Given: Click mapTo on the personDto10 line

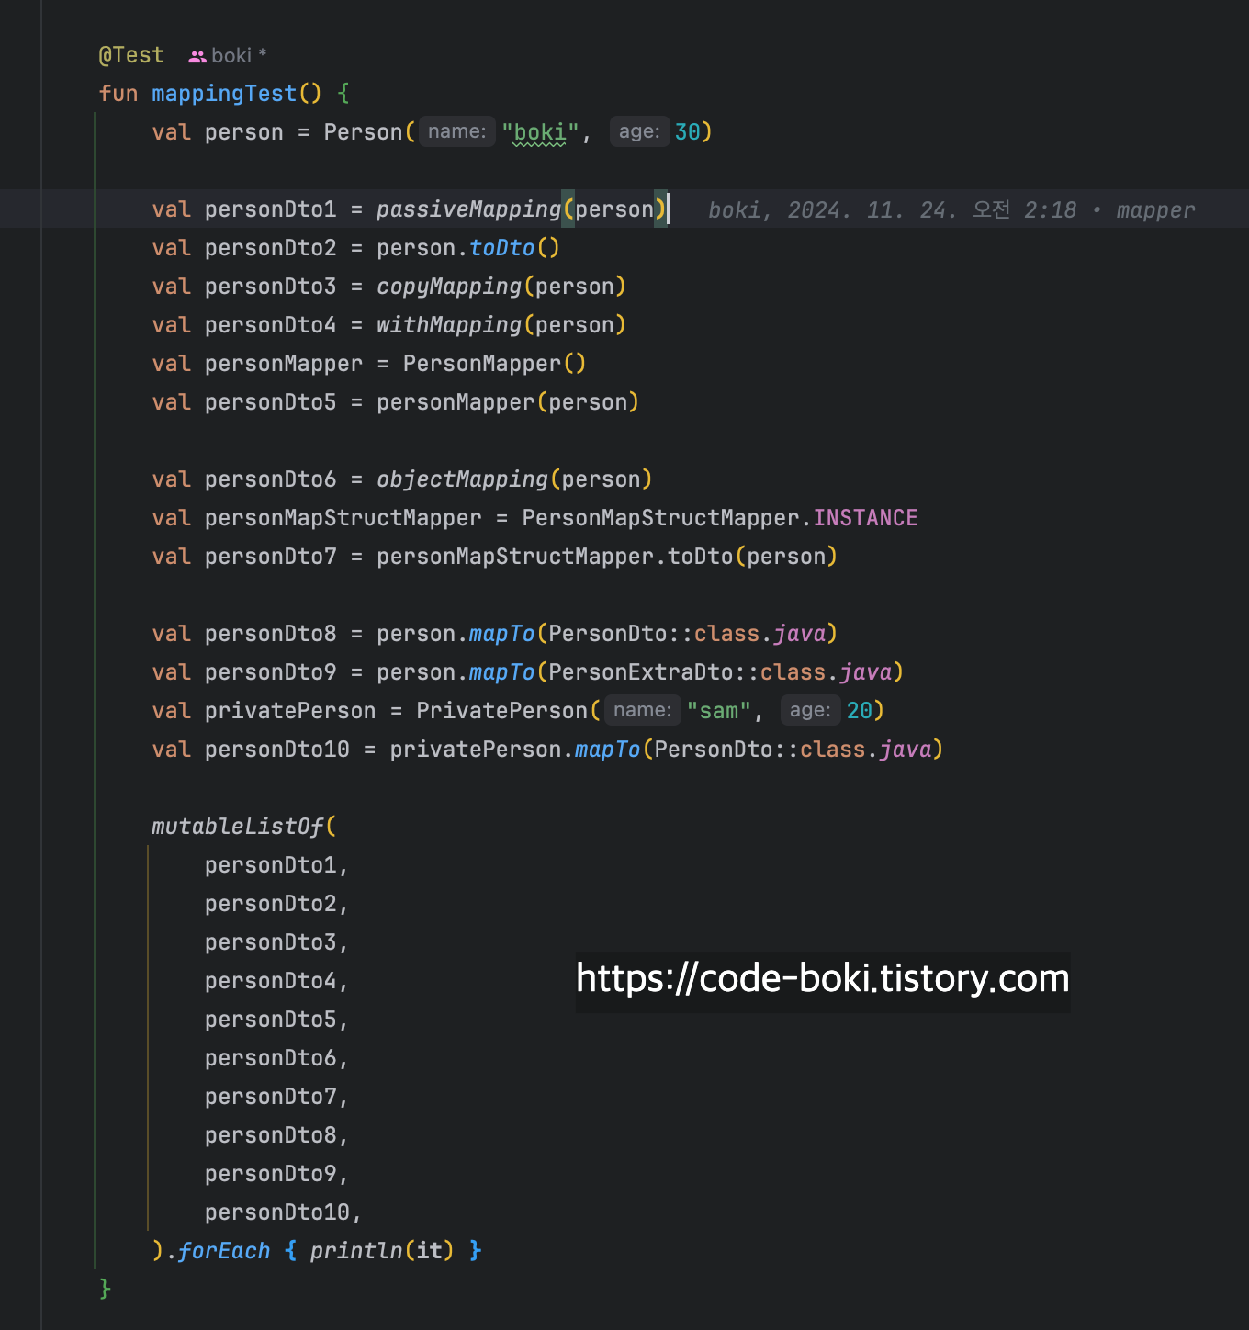Looking at the screenshot, I should (x=607, y=750).
